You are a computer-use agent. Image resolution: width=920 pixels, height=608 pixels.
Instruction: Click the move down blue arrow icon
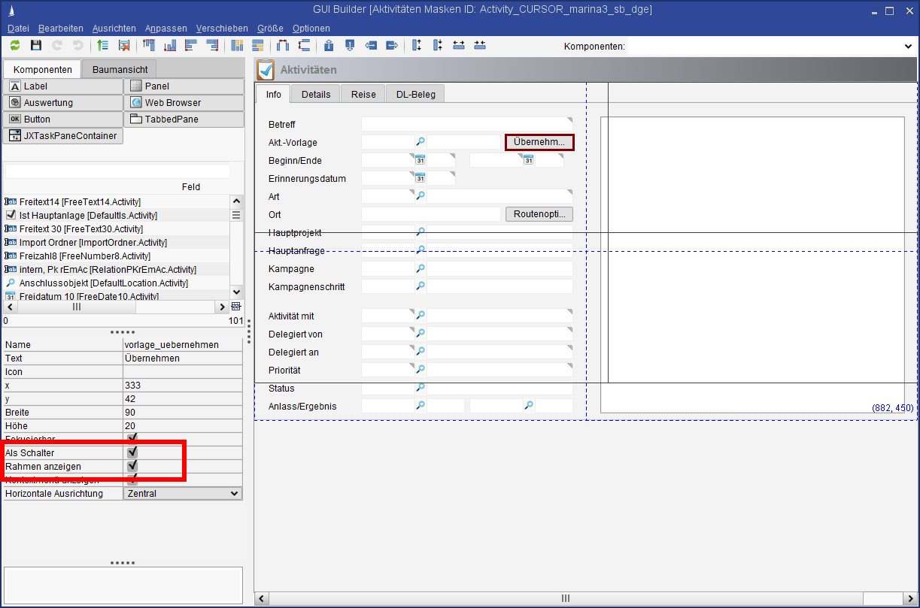click(350, 46)
